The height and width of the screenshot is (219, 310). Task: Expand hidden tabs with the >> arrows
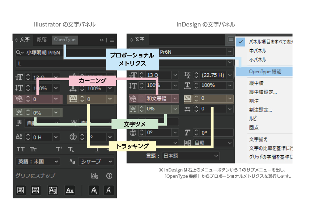(101, 40)
